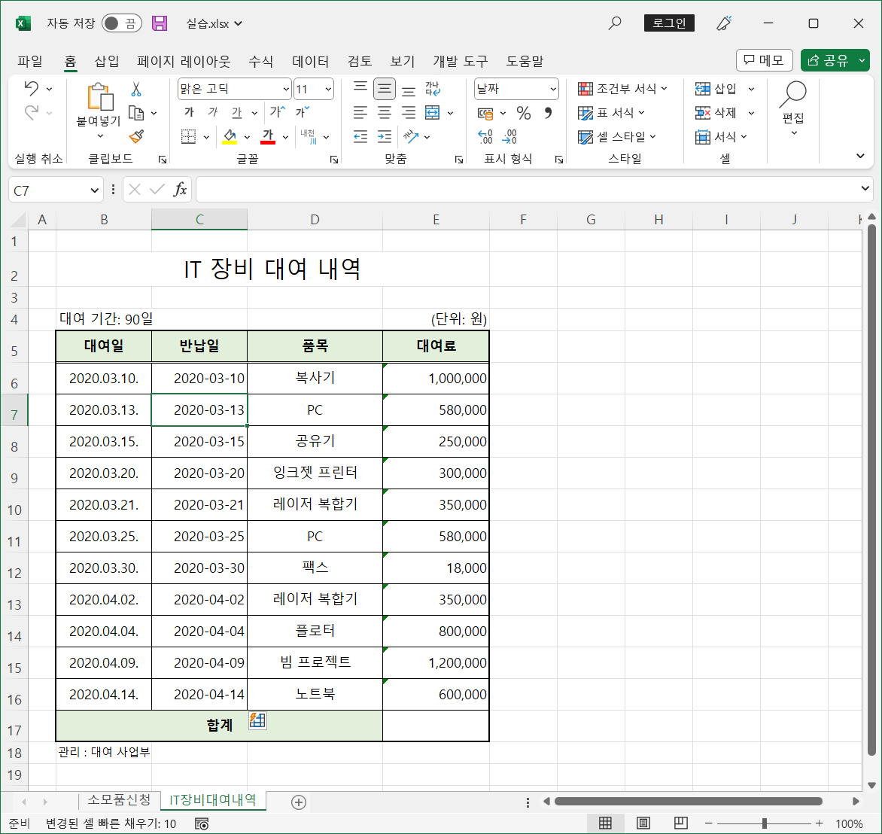The width and height of the screenshot is (882, 834).
Task: Click the Insert cells (삽입) button
Action: (716, 89)
